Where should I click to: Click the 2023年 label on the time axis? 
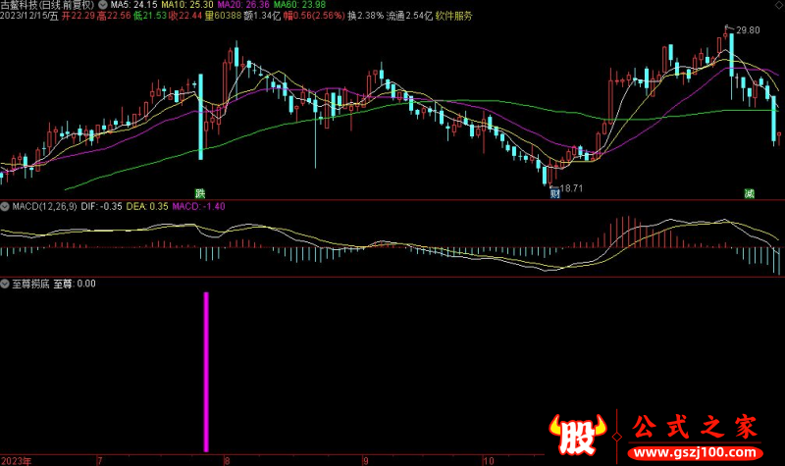[x=16, y=461]
